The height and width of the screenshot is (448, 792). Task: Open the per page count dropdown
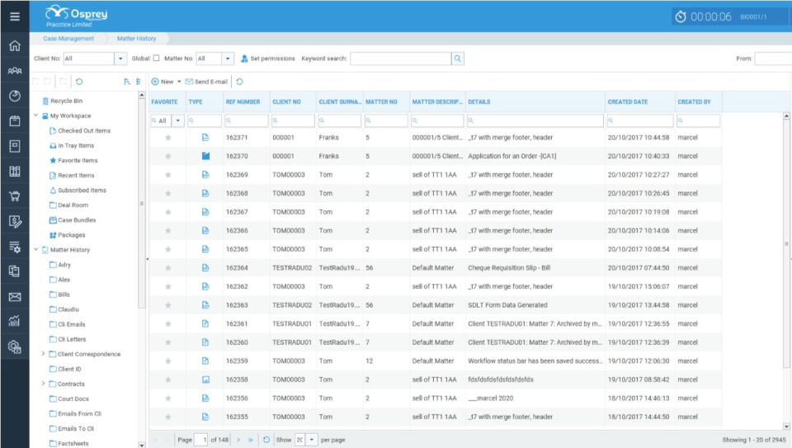click(312, 440)
